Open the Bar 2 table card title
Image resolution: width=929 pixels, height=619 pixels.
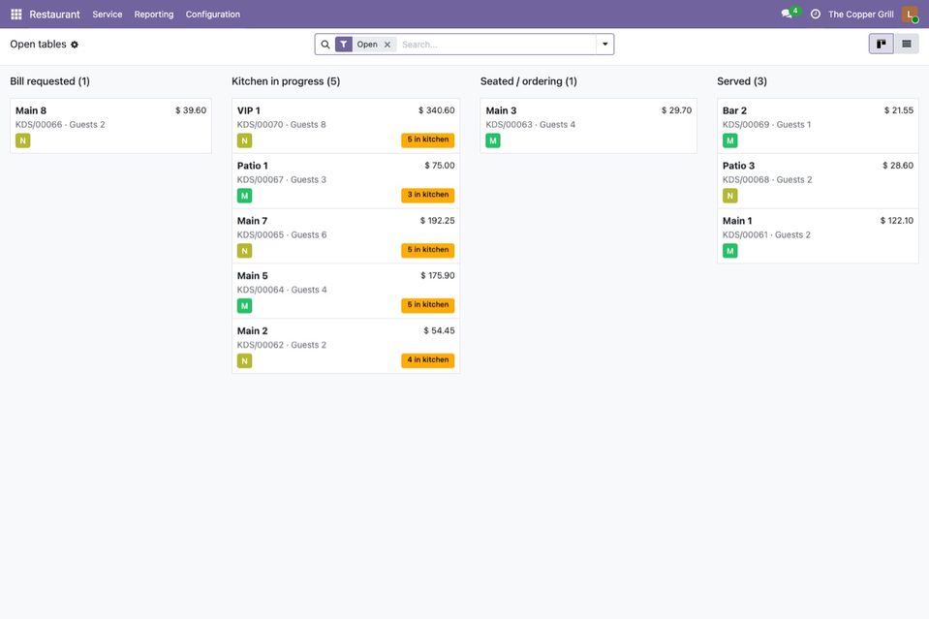click(x=734, y=110)
